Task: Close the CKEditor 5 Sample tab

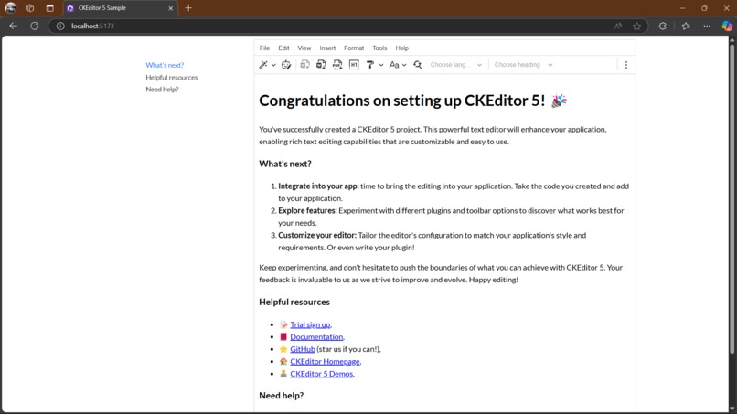Action: tap(171, 8)
